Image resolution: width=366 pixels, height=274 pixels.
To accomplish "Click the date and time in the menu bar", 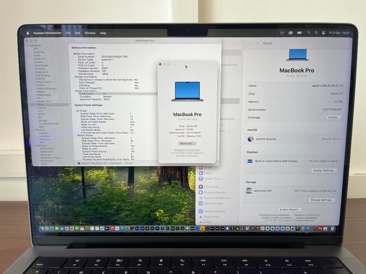I will tap(339, 33).
